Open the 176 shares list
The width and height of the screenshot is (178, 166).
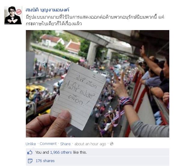(x=45, y=161)
